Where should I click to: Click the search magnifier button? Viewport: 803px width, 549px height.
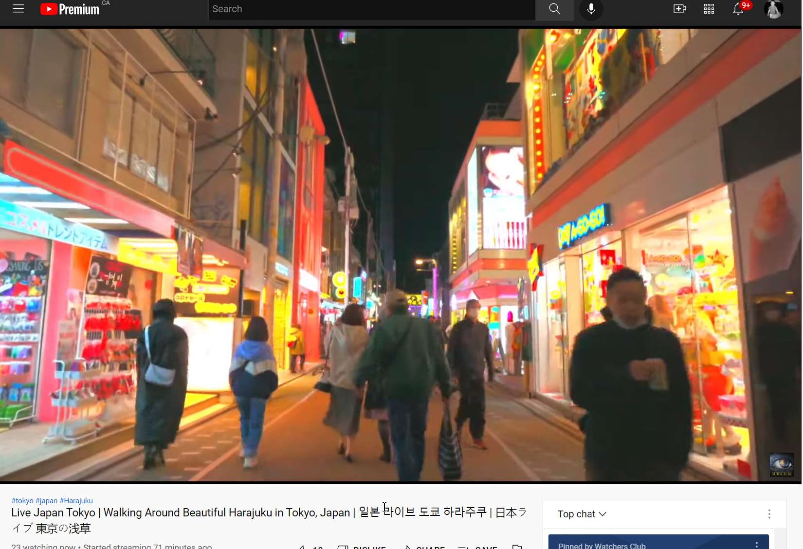(x=554, y=9)
